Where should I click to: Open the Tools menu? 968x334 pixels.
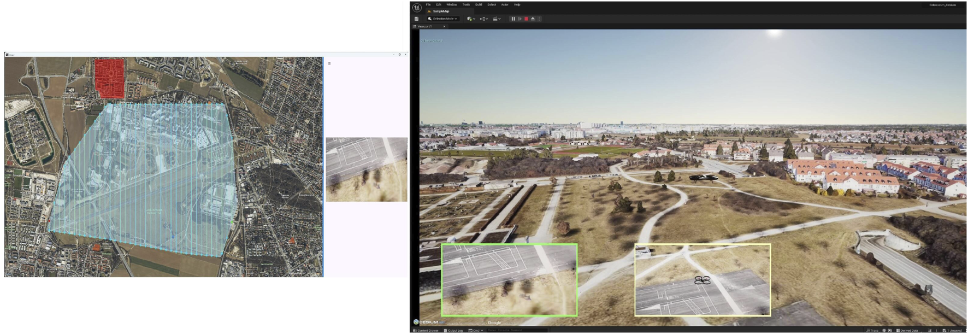[466, 4]
